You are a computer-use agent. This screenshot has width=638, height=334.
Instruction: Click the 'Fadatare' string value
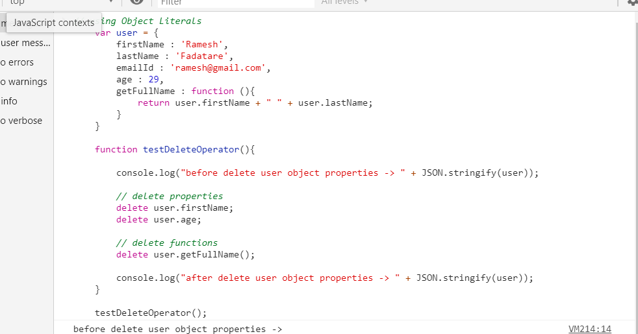pyautogui.click(x=202, y=56)
